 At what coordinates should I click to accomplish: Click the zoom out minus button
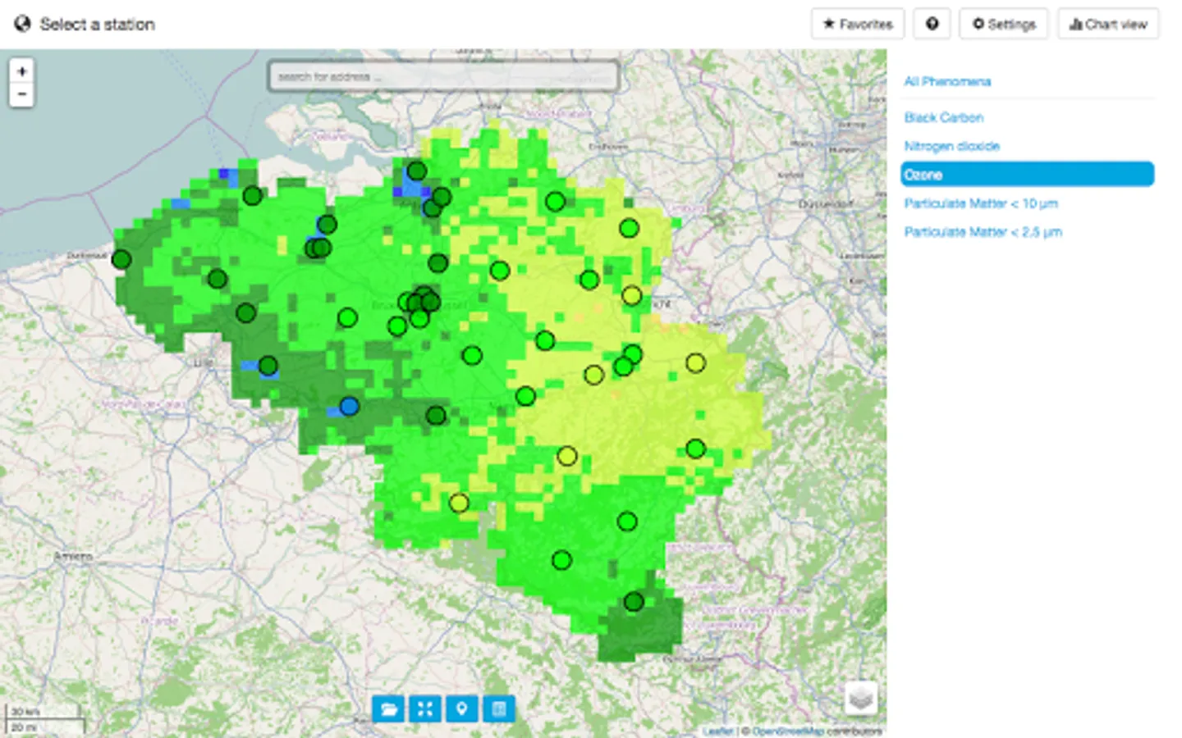tap(22, 94)
